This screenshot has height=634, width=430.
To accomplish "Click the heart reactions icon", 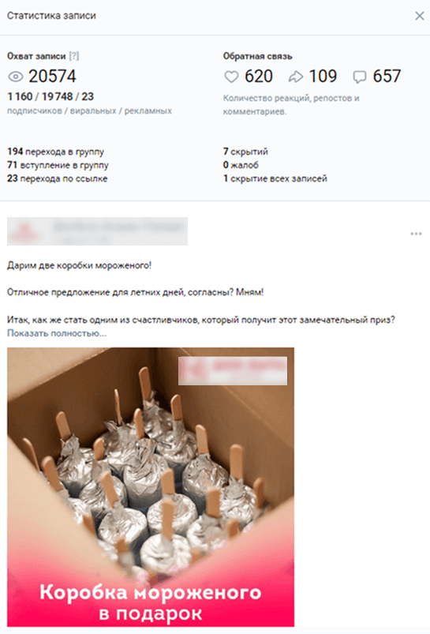I will tap(231, 77).
